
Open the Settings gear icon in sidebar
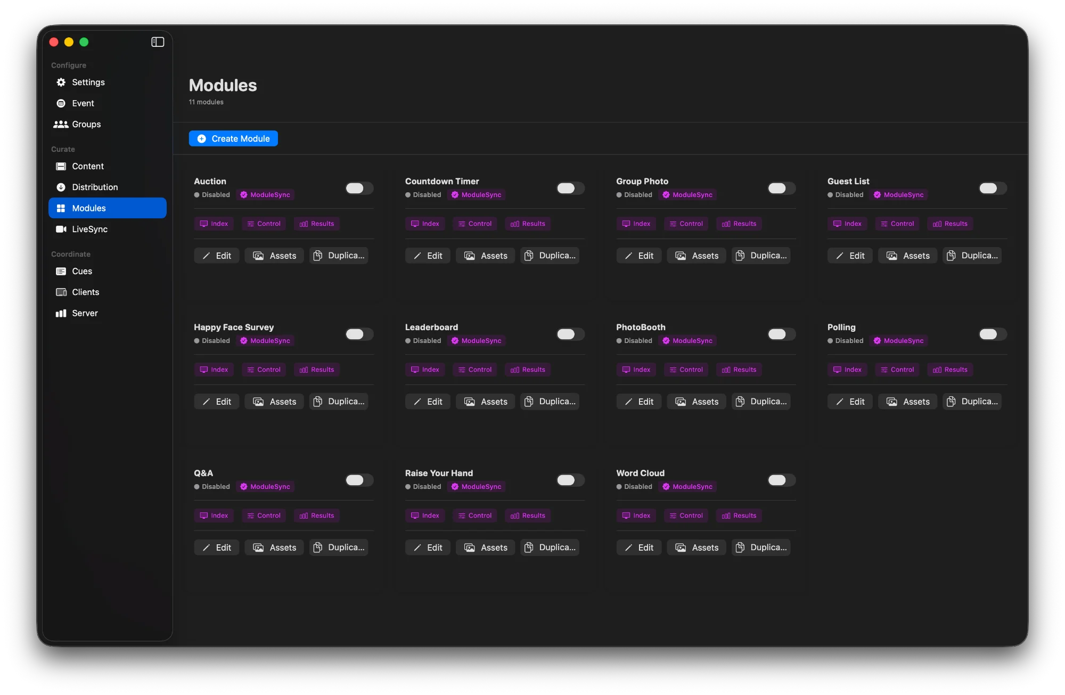tap(61, 82)
